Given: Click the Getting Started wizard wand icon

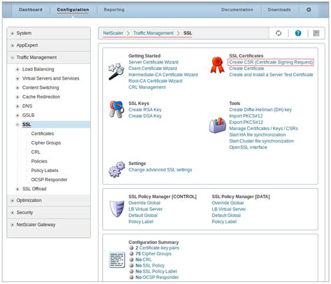Looking at the screenshot, I should click(116, 71).
